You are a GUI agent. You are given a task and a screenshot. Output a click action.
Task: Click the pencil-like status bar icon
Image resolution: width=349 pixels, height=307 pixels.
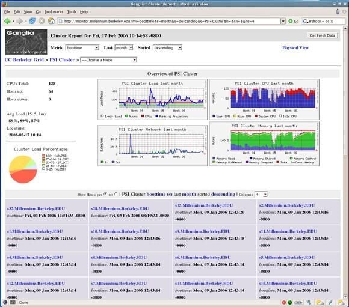pos(330,302)
